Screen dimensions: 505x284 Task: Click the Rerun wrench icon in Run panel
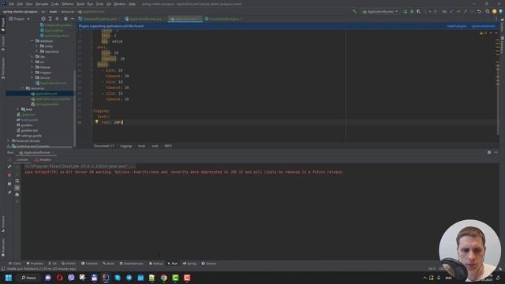click(x=9, y=166)
